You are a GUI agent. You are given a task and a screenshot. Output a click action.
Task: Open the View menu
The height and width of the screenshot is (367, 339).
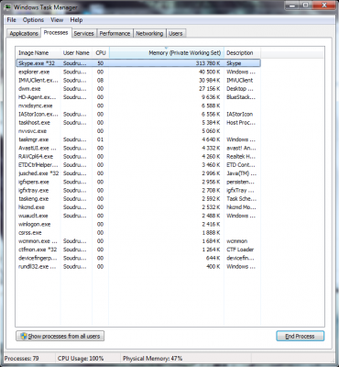click(x=57, y=20)
